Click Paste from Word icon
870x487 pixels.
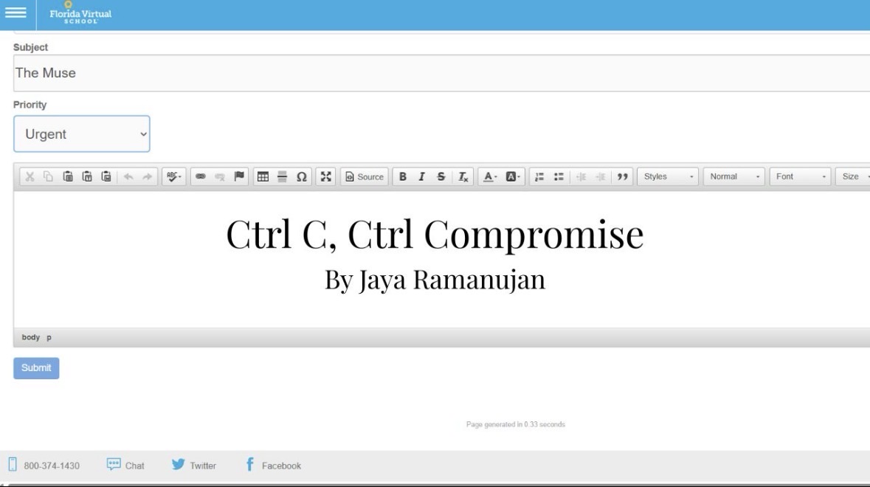click(106, 176)
